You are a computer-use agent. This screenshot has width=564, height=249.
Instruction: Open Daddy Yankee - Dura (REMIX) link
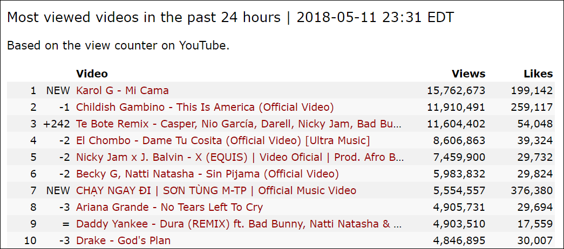[x=239, y=224]
